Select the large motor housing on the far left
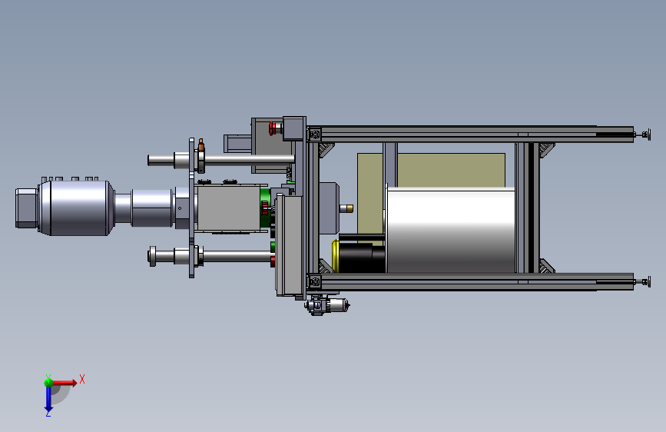This screenshot has height=432, width=666. (75, 208)
